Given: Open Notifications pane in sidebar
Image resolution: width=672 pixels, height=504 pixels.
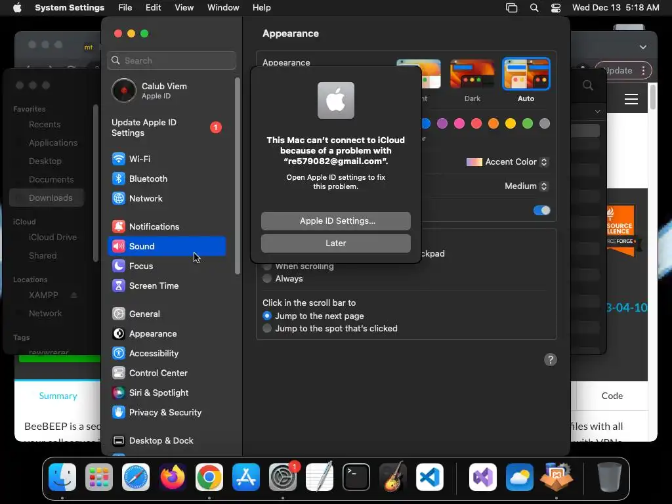Looking at the screenshot, I should tap(166, 226).
